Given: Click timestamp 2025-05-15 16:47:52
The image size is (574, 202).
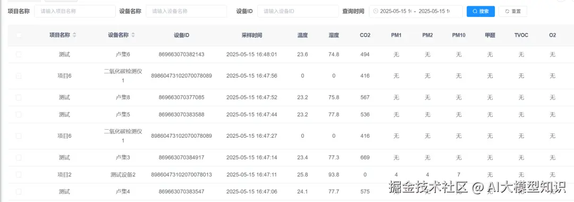Looking at the screenshot, I should click(x=252, y=98).
